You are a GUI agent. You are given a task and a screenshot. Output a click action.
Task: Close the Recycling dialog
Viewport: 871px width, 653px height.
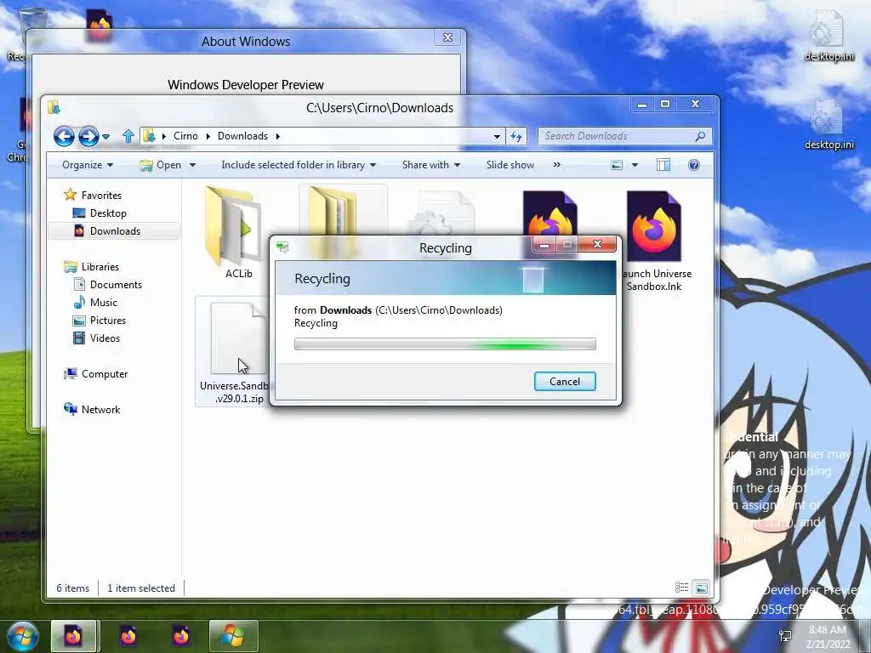pyautogui.click(x=597, y=244)
